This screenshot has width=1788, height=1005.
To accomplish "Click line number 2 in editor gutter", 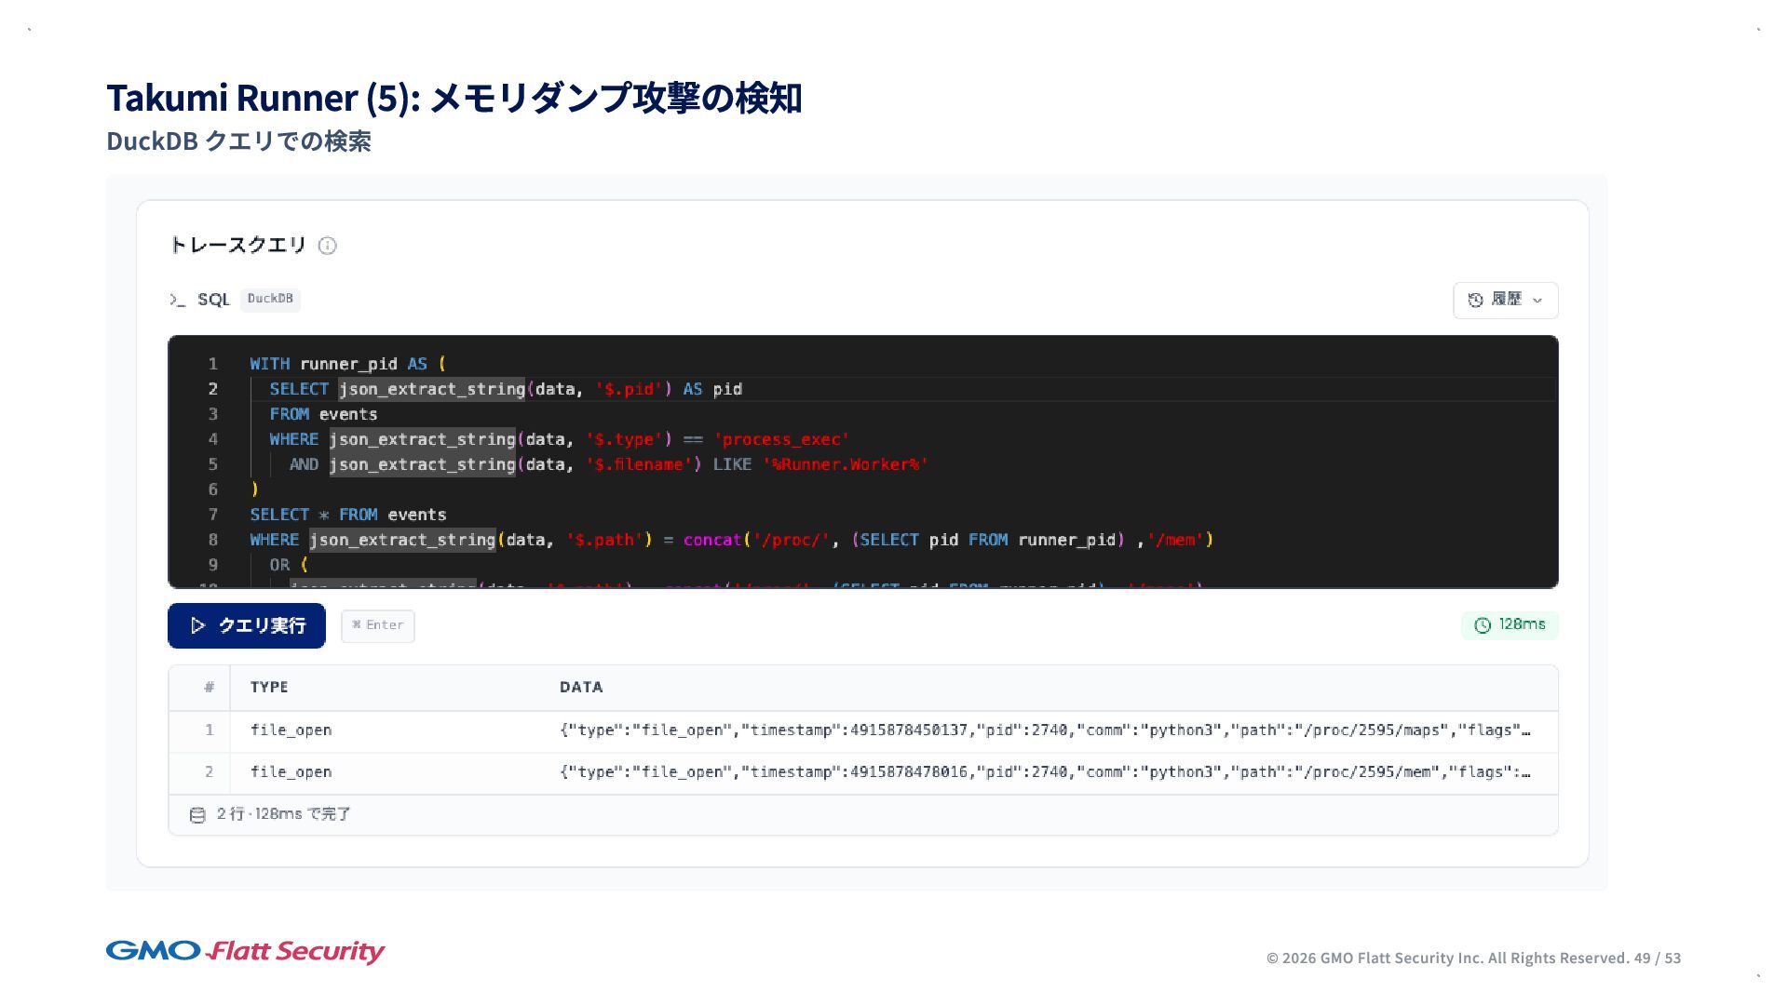I will click(x=213, y=389).
